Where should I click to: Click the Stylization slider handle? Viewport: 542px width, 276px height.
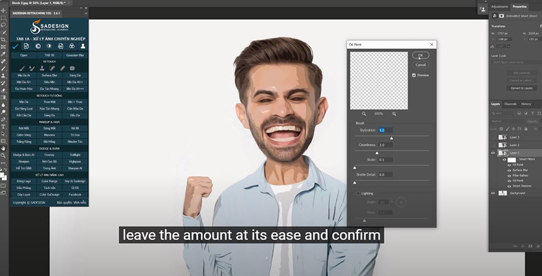point(391,138)
